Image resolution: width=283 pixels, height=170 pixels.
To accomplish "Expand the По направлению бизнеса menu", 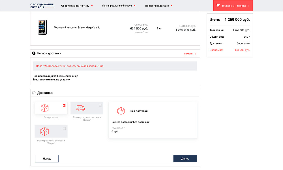I will (x=119, y=6).
